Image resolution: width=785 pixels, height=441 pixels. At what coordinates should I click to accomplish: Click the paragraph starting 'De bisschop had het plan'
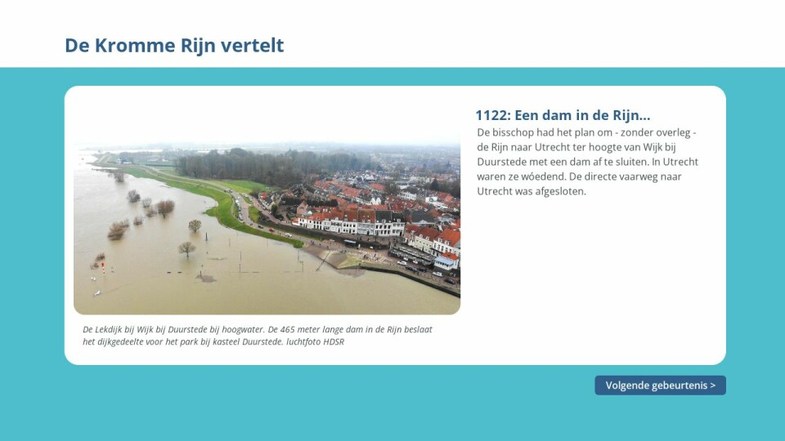point(588,162)
